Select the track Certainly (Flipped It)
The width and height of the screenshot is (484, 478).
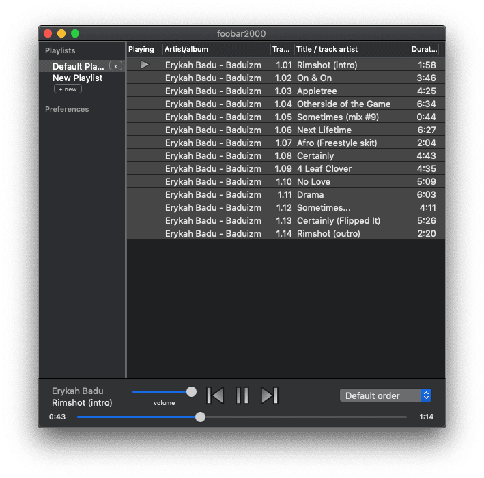coord(286,220)
